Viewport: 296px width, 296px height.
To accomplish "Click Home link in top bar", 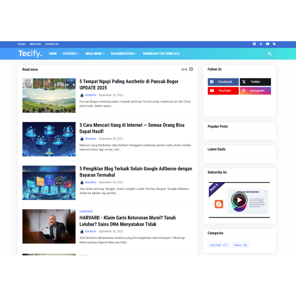I will pos(21,44).
